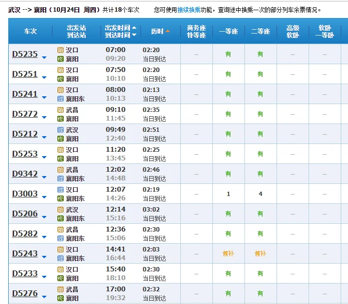Viewport: 348px width, 304px height.
Task: Open train D5212 details link
Action: point(25,134)
